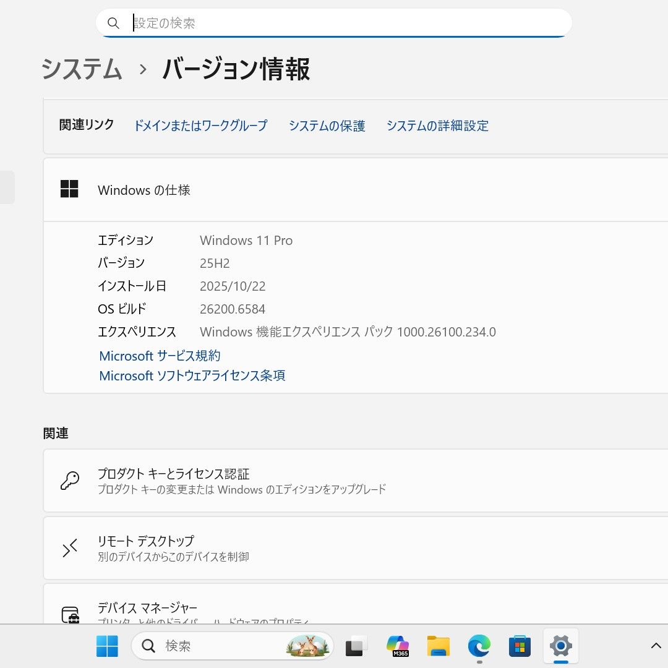Click the 設定の検索 search field
Screen dimensions: 668x668
[x=334, y=22]
